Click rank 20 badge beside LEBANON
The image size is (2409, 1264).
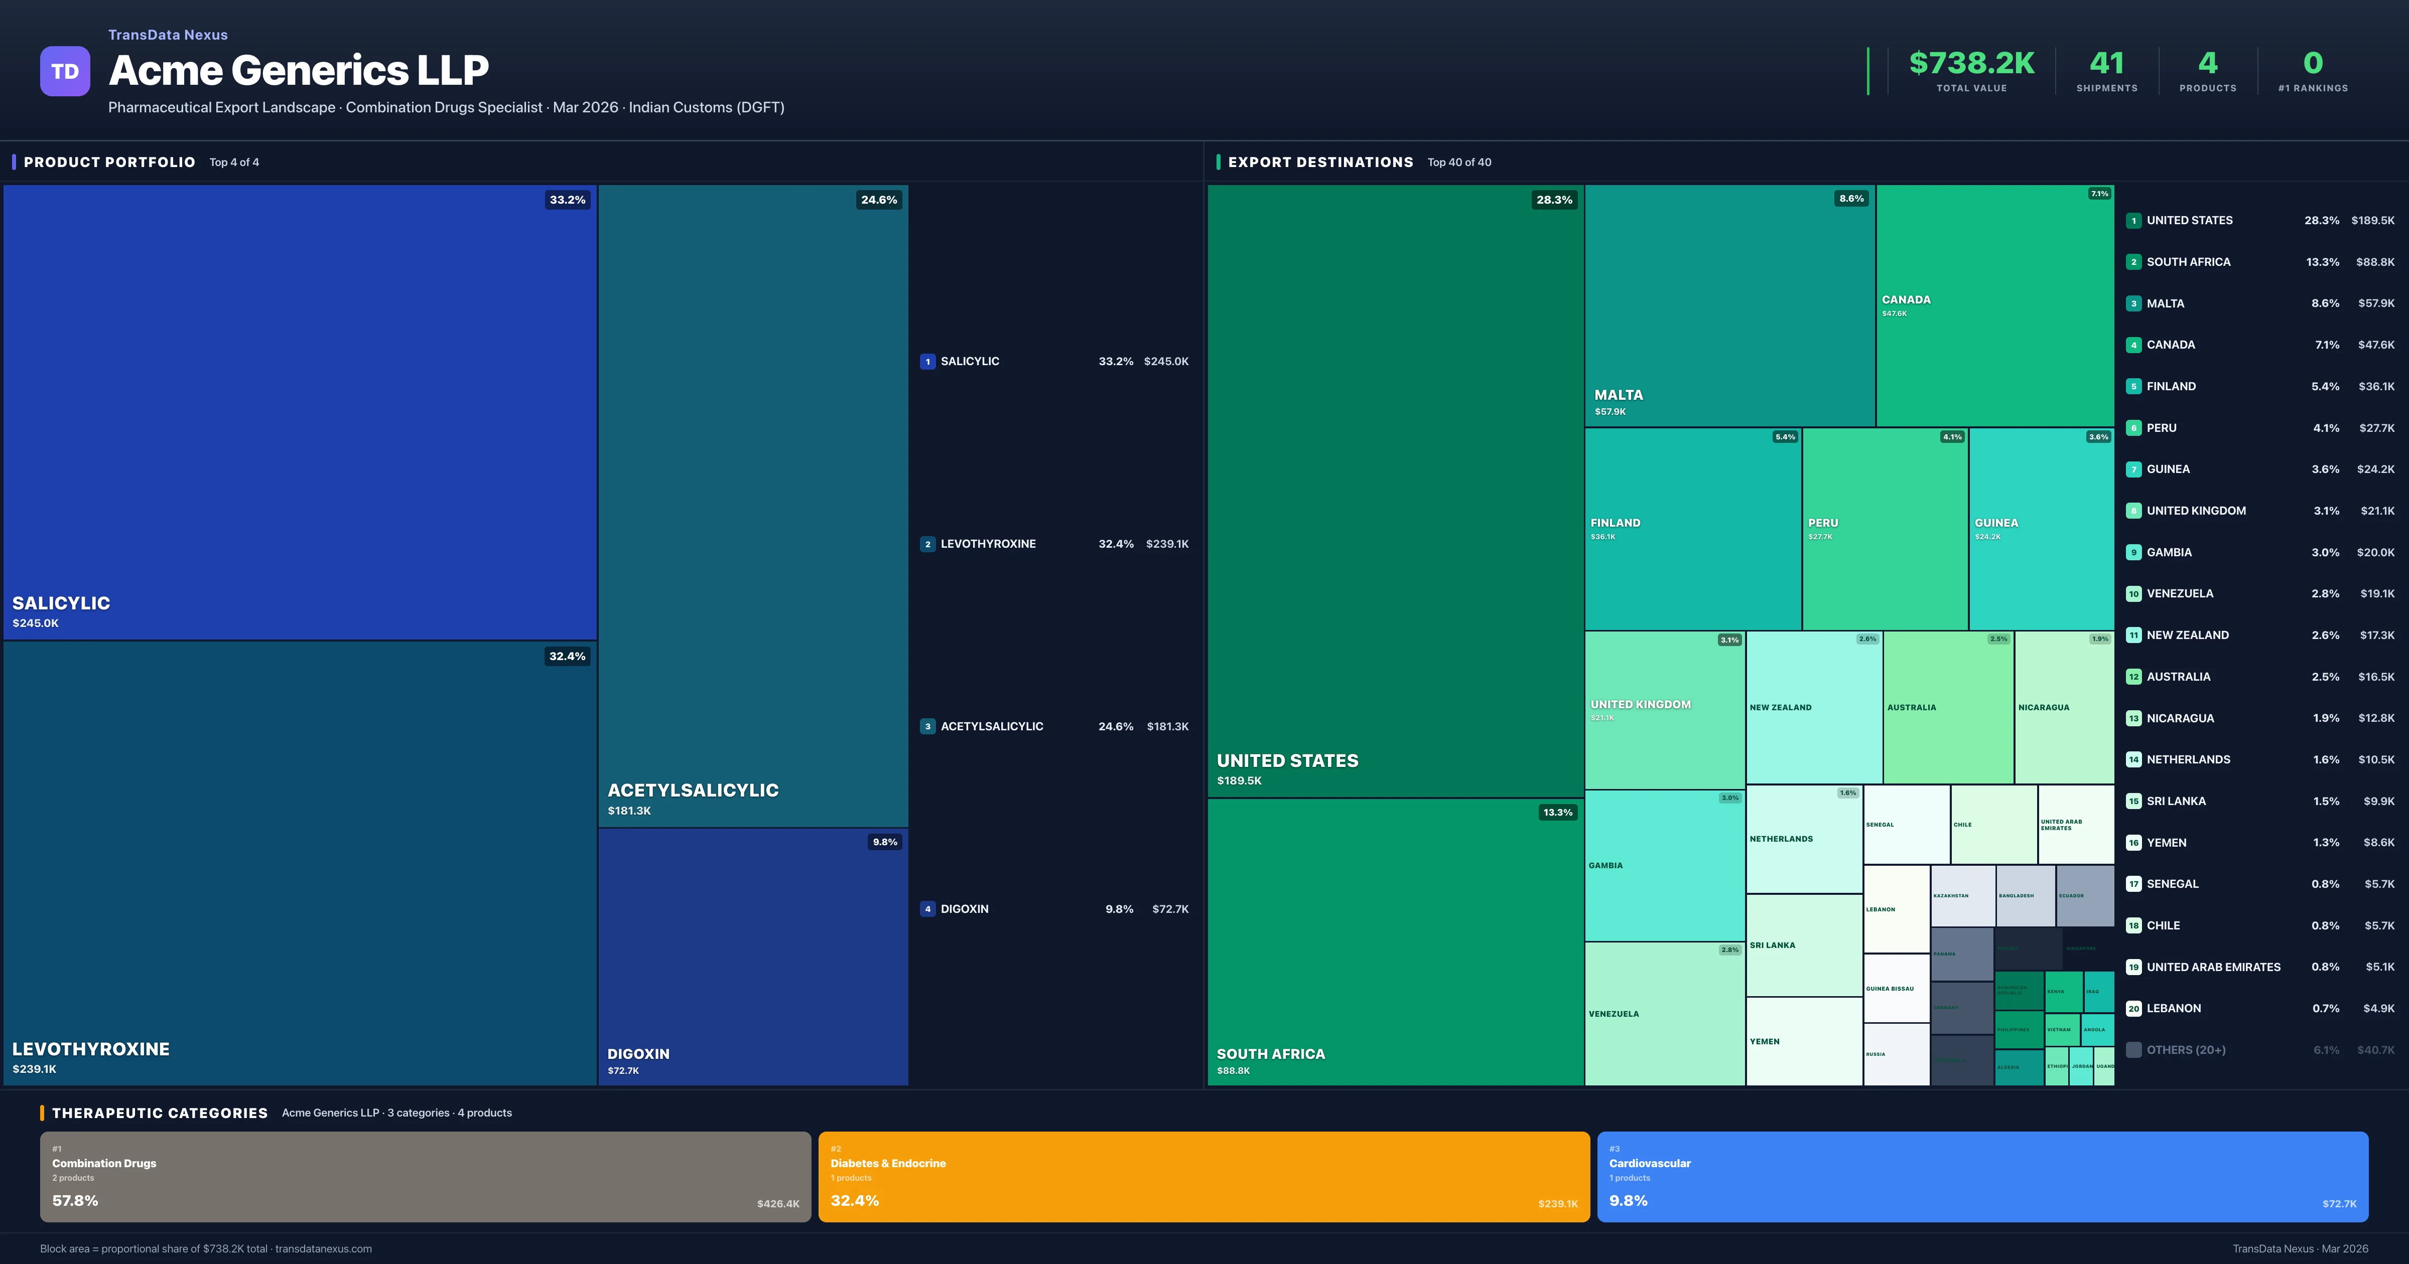(x=2133, y=1009)
